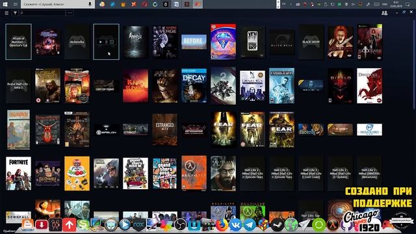Launch Firefox from the dock
The height and width of the screenshot is (234, 416).
pyautogui.click(x=222, y=225)
